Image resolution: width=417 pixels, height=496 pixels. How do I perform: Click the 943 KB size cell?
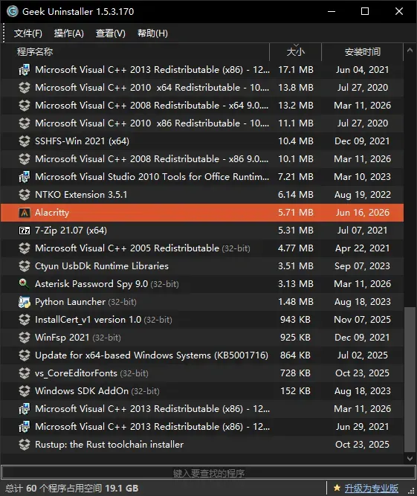click(x=295, y=320)
